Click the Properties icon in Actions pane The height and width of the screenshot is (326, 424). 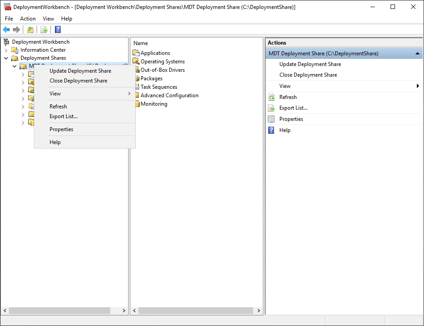[x=271, y=119]
